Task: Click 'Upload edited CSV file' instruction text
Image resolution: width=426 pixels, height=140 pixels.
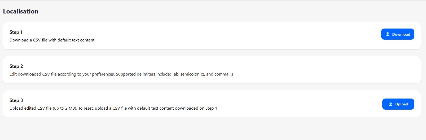Action: [30, 108]
